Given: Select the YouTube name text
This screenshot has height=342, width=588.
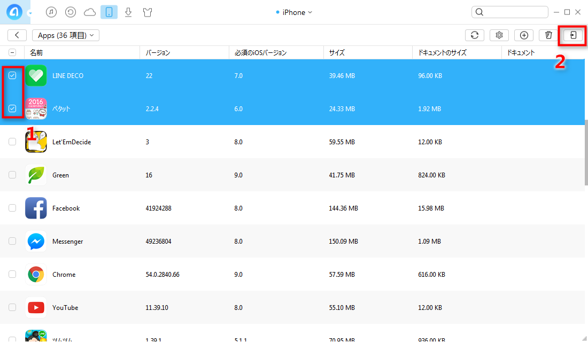Looking at the screenshot, I should pos(65,307).
